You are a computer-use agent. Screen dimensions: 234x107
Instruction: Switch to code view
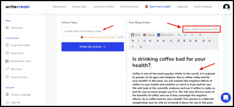pos(192,35)
